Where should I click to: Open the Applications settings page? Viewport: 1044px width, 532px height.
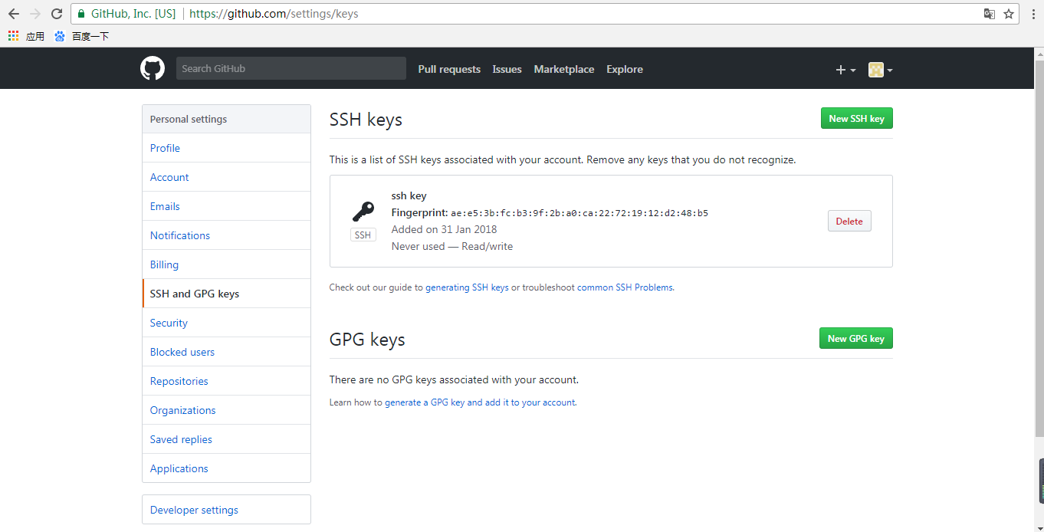coord(226,468)
